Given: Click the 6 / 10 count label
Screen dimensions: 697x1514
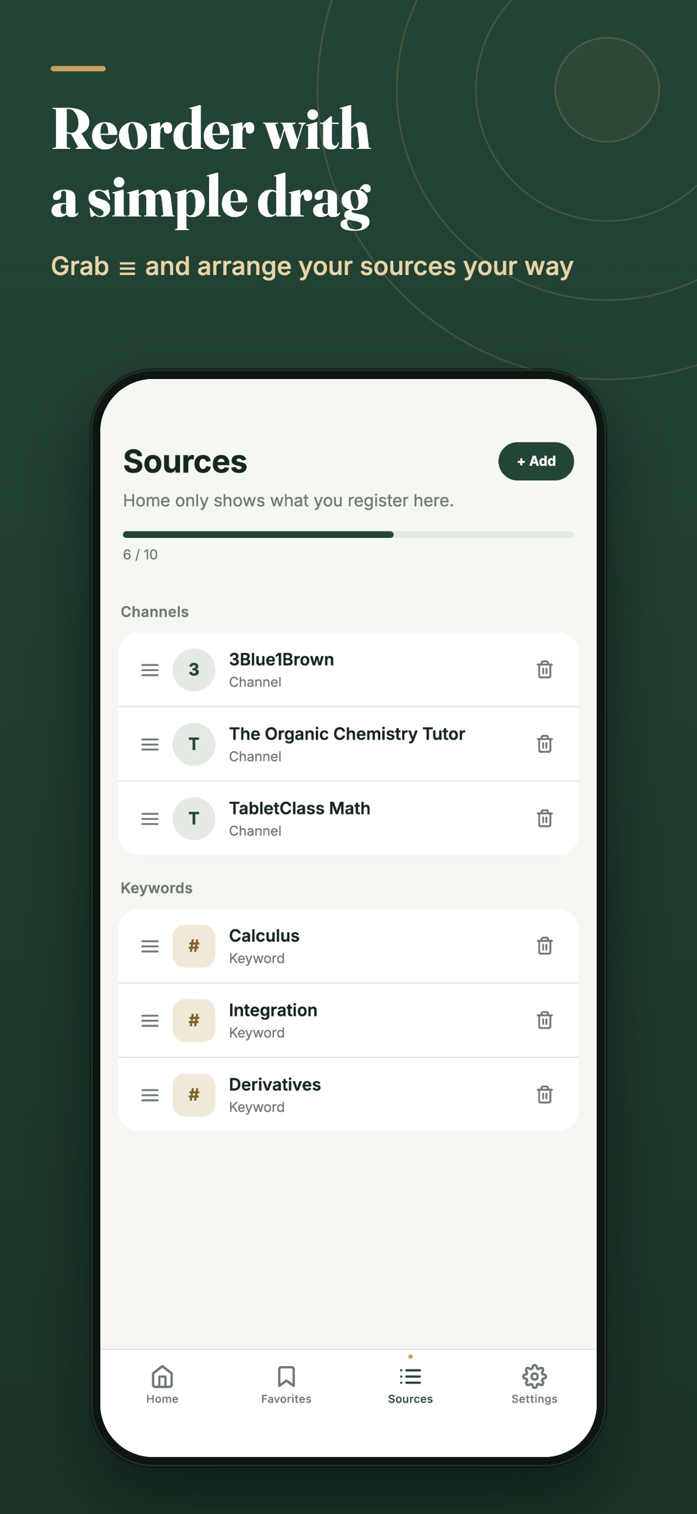Looking at the screenshot, I should (x=140, y=555).
